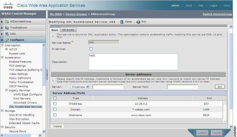This screenshot has width=237, height=137.
Task: Open TCP Settings in sidebar
Action: point(17,66)
